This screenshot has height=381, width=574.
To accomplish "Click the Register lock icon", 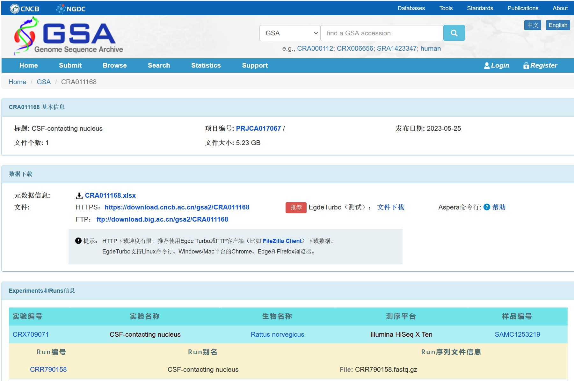I will coord(526,66).
